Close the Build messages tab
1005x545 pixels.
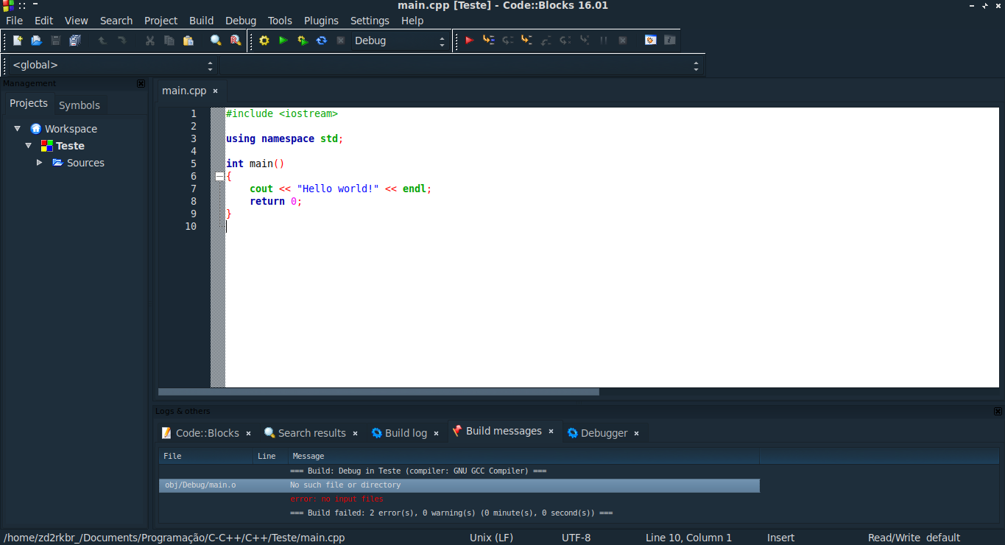(x=551, y=432)
